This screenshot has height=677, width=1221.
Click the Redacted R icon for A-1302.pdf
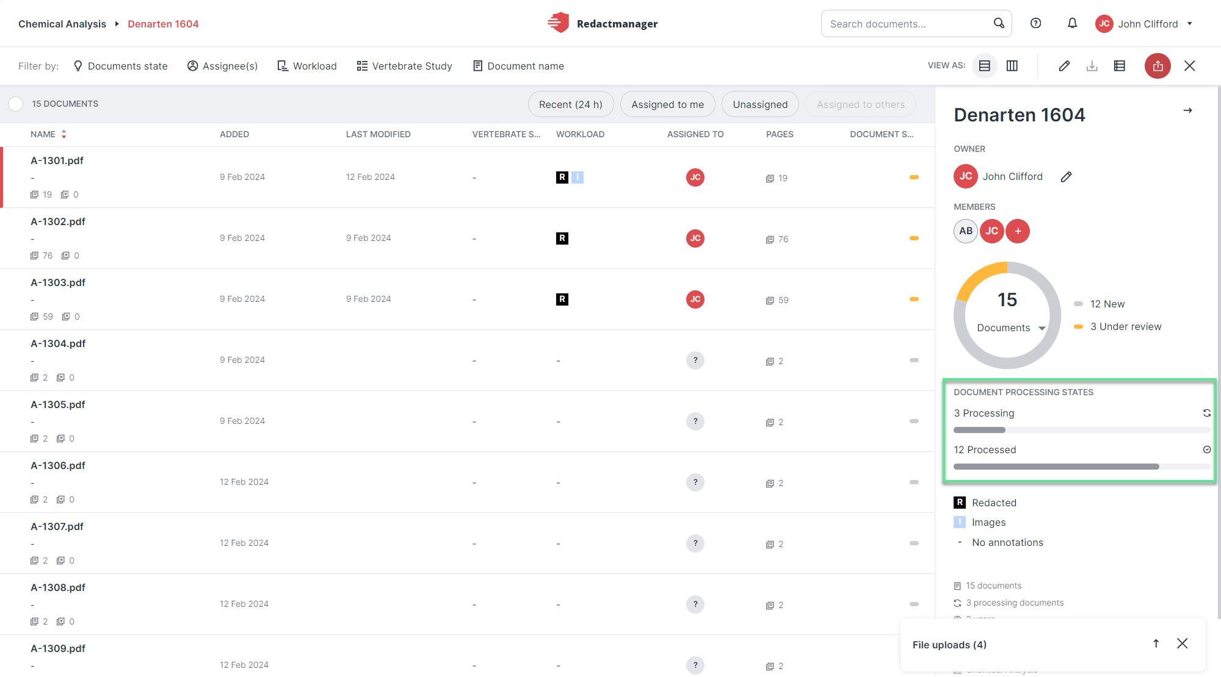click(x=562, y=238)
